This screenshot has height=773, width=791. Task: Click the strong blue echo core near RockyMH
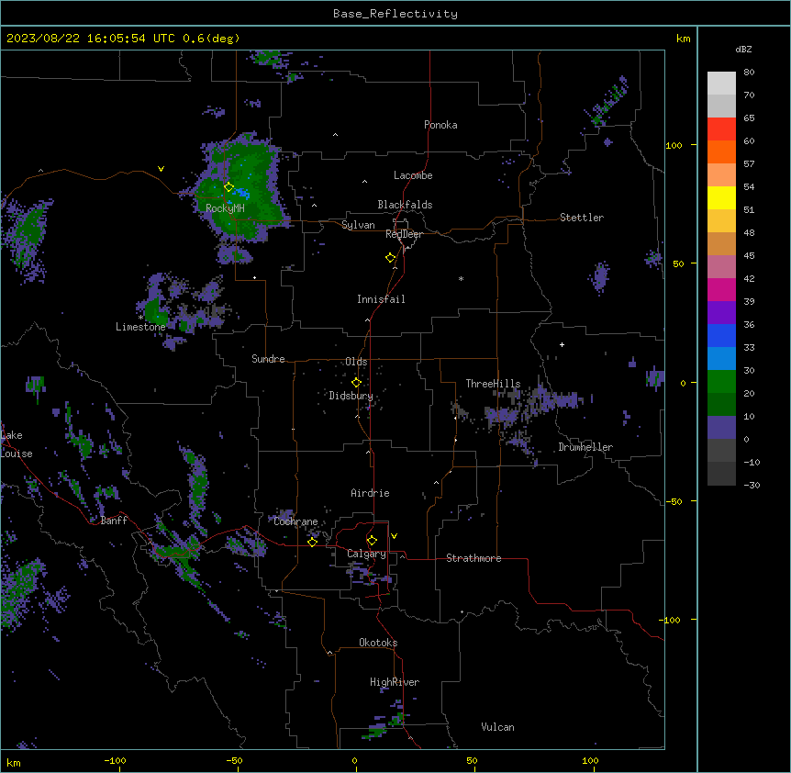242,193
